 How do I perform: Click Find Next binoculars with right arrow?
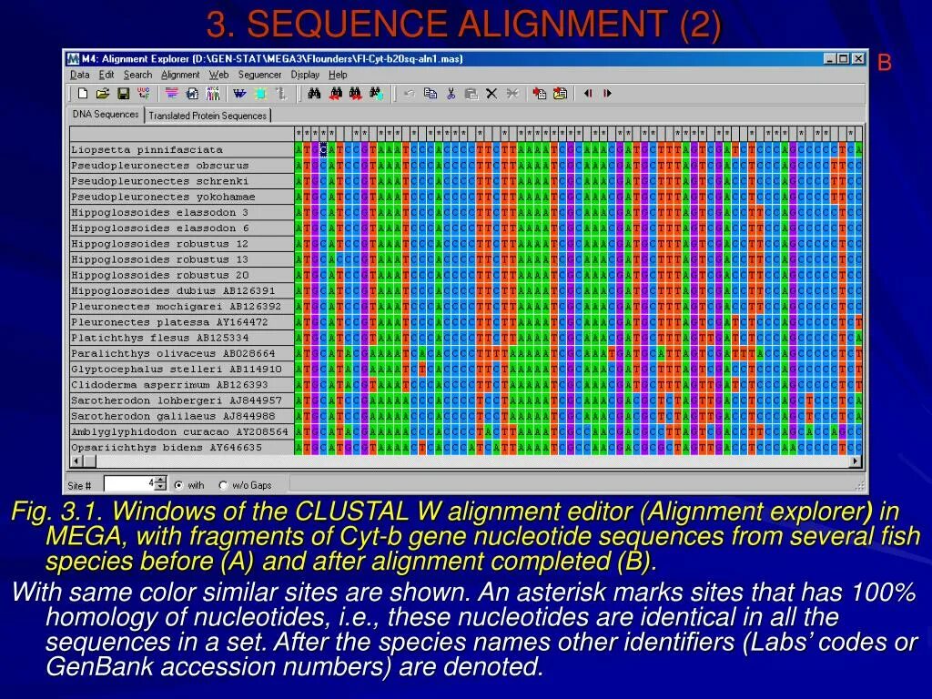coord(356,94)
